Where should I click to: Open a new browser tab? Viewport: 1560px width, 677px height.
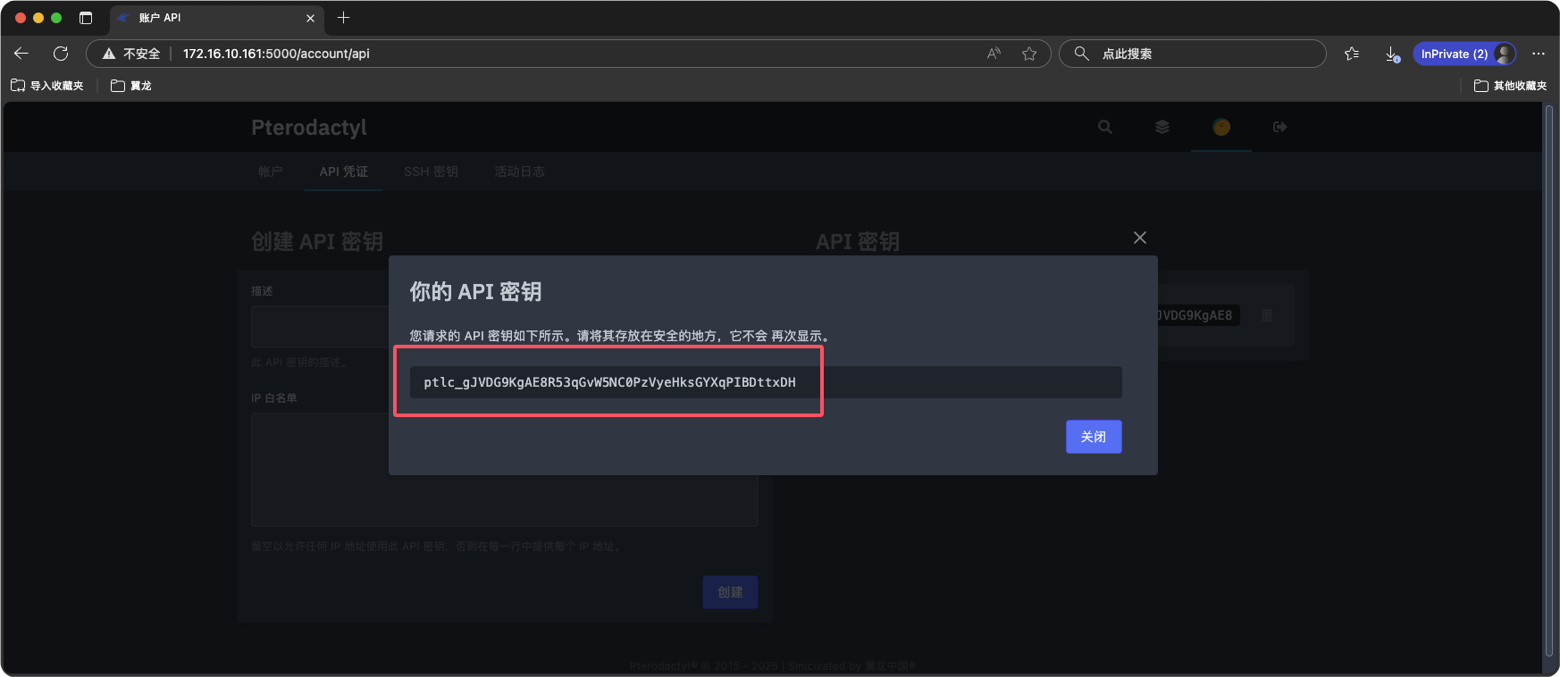coord(343,18)
